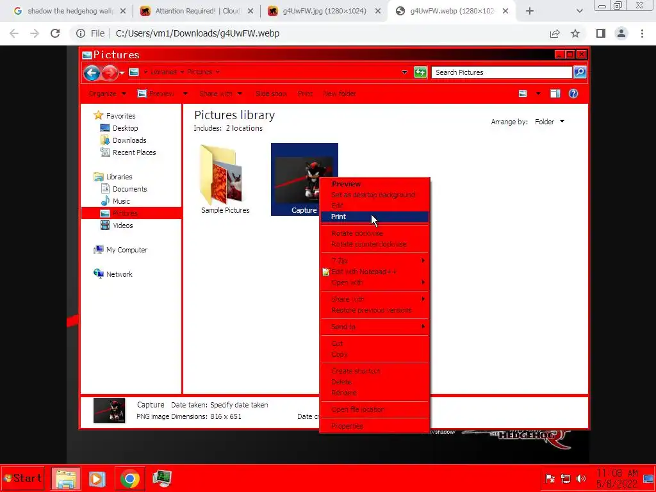656x492 pixels.
Task: Choose Open file location
Action: 374,409
